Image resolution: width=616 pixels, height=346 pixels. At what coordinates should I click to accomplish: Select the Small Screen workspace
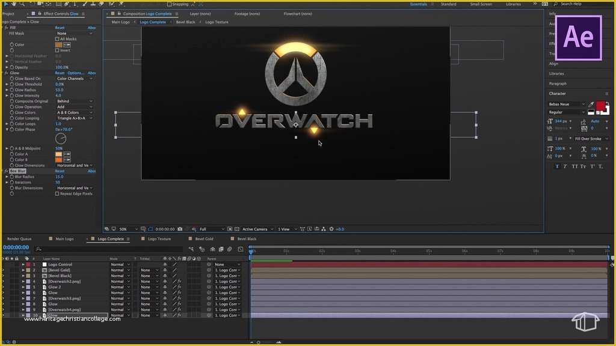pyautogui.click(x=481, y=4)
